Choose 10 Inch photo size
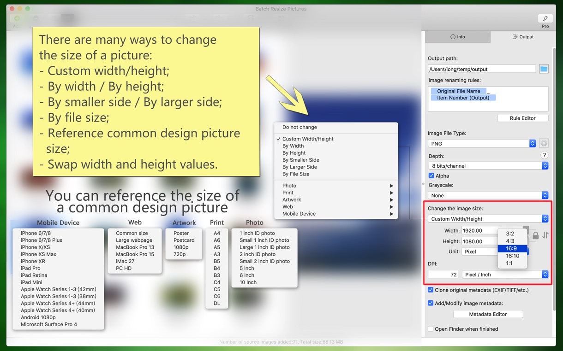 (x=248, y=282)
